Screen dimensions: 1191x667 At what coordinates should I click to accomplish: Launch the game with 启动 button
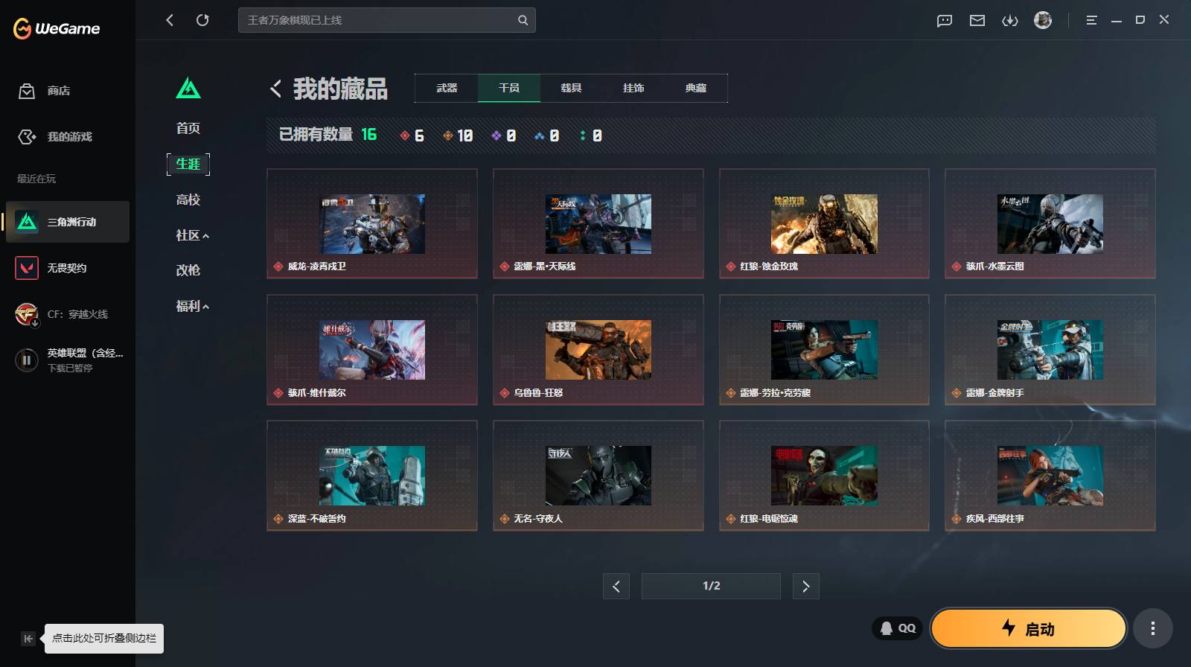(x=1028, y=628)
